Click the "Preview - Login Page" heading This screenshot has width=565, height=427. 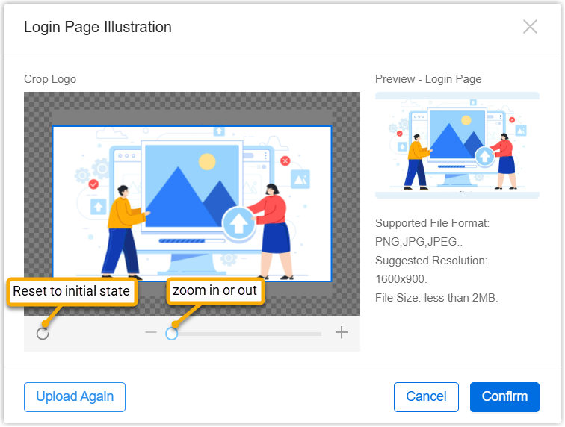(428, 79)
